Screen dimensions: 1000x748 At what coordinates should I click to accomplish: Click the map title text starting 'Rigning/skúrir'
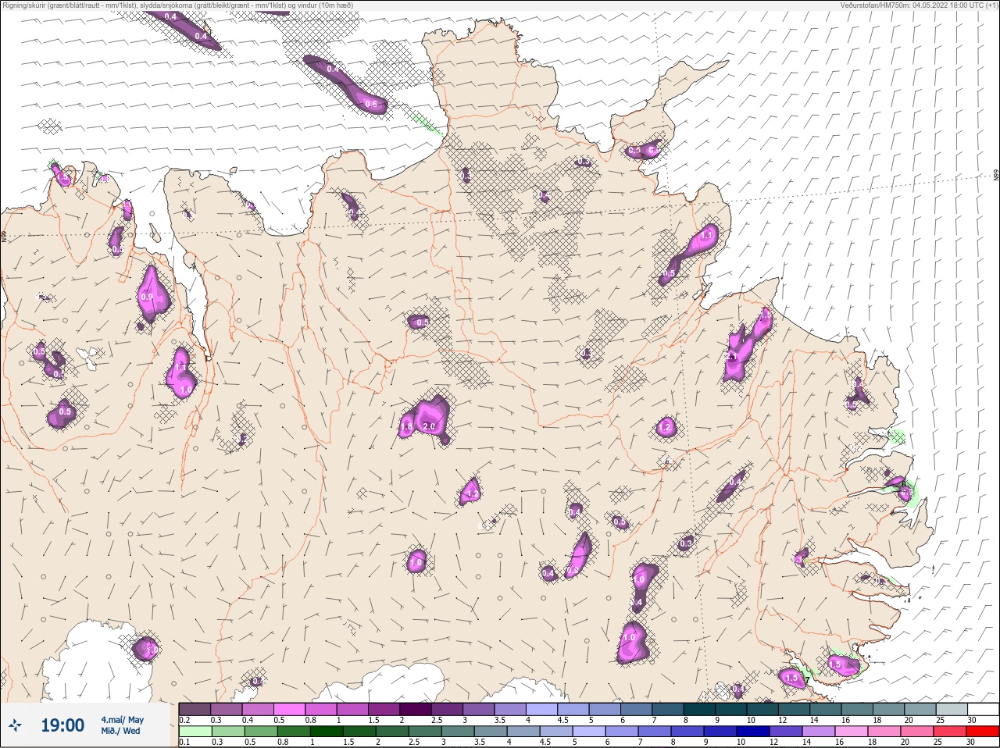(x=177, y=5)
